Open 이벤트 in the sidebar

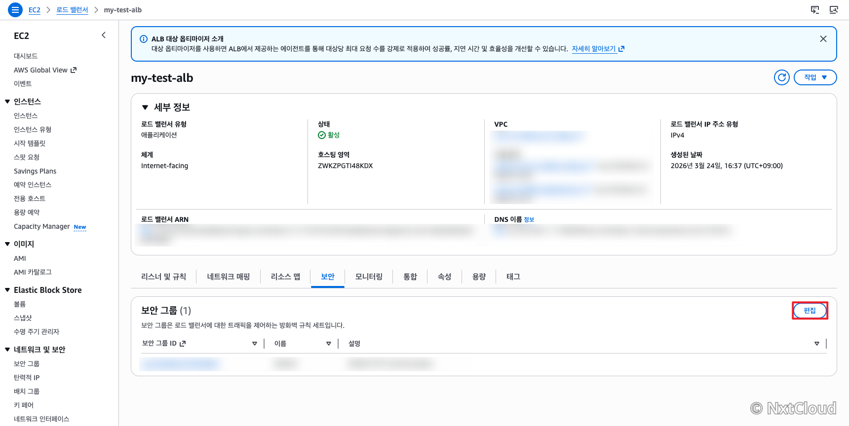23,84
